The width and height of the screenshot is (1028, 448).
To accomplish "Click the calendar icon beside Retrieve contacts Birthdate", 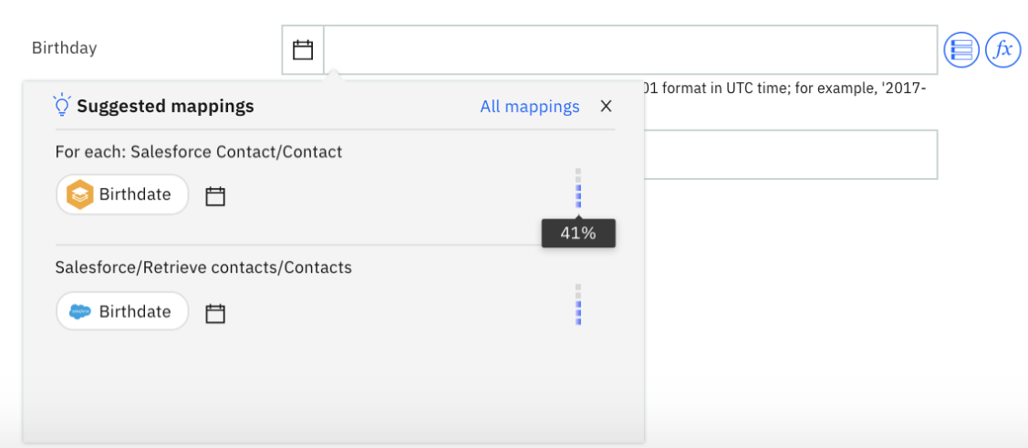I will [215, 313].
